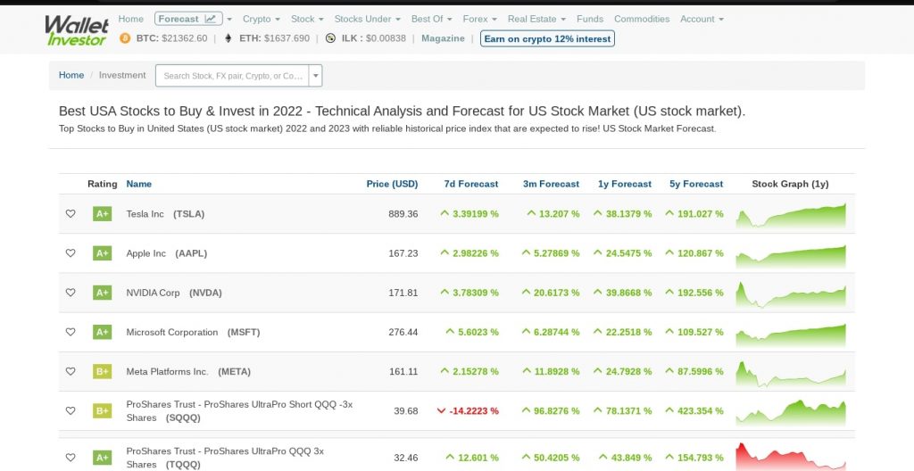The width and height of the screenshot is (914, 471).
Task: Click the Bitcoin coin icon
Action: (125, 38)
